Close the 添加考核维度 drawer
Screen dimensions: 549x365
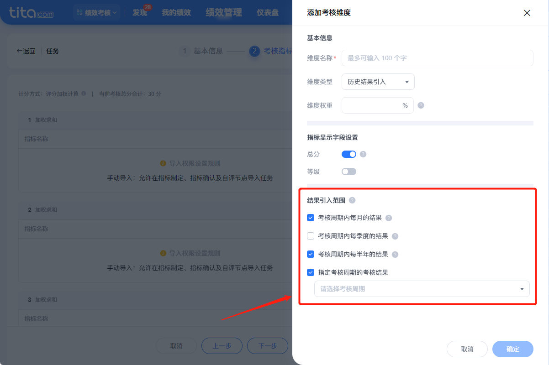click(x=527, y=13)
